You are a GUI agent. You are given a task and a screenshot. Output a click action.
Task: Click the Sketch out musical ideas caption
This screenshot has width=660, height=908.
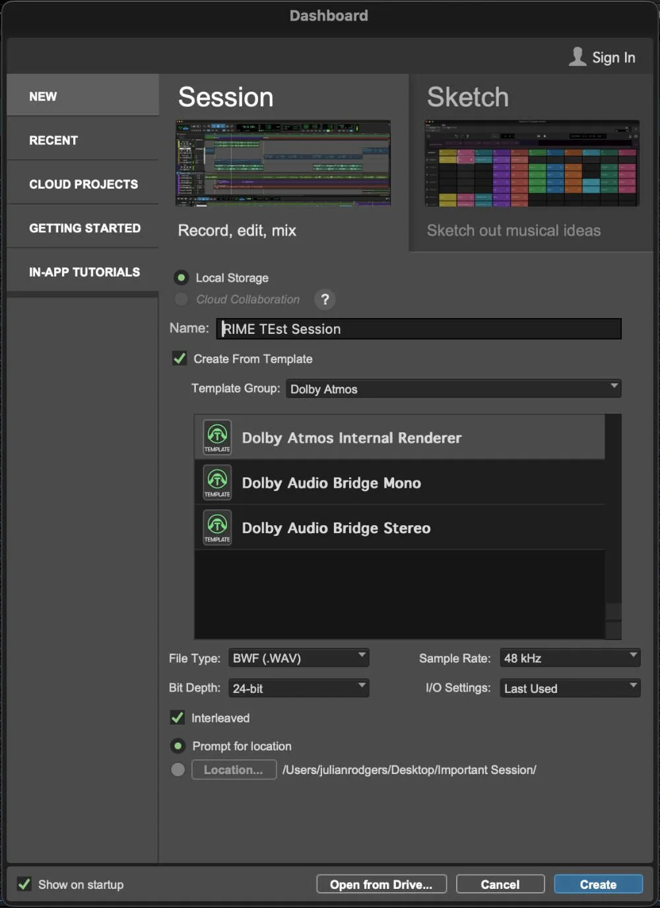[513, 230]
